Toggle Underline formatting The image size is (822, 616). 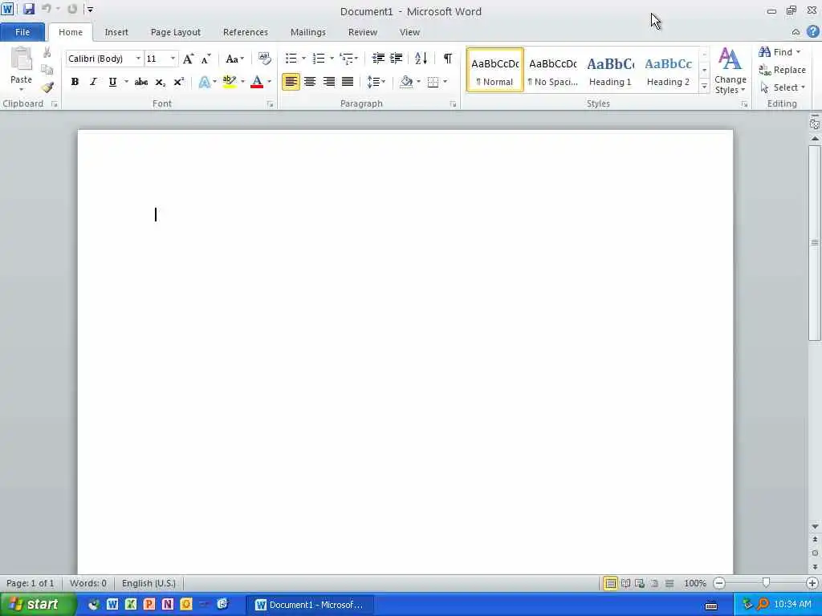click(x=112, y=82)
